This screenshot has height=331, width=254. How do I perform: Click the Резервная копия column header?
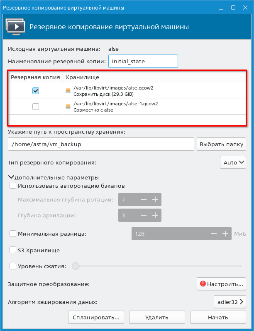point(35,77)
